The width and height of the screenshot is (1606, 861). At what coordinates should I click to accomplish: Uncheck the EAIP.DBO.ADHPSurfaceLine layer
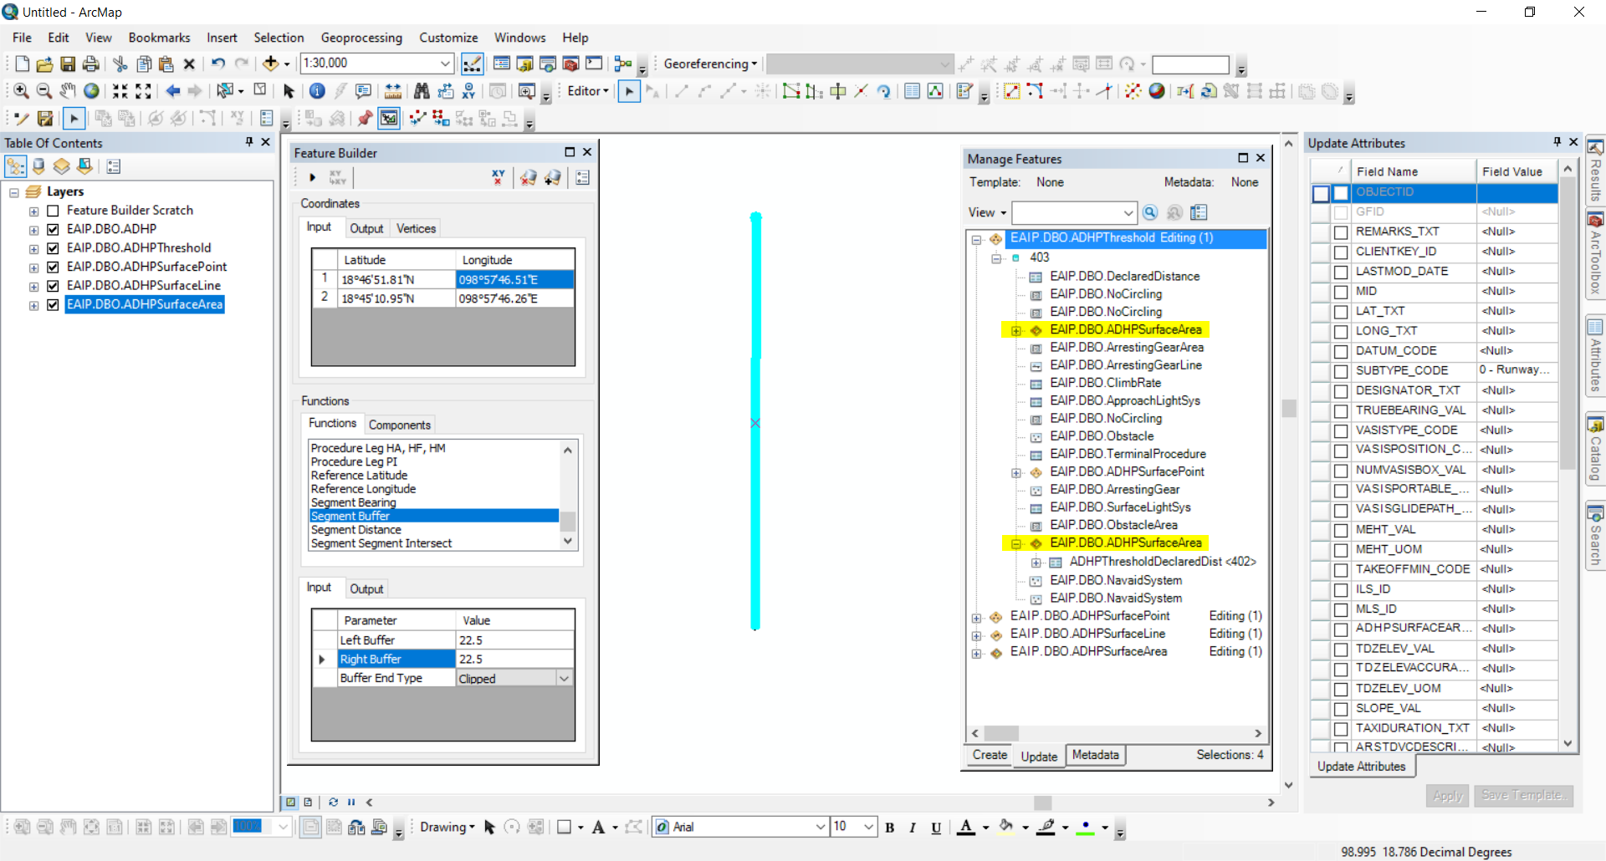53,286
